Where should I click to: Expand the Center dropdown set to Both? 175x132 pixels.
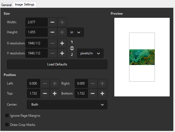click(x=67, y=105)
